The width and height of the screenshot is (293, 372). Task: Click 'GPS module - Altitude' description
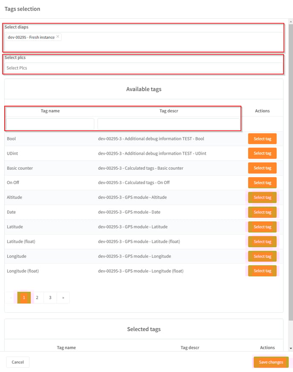[132, 197]
